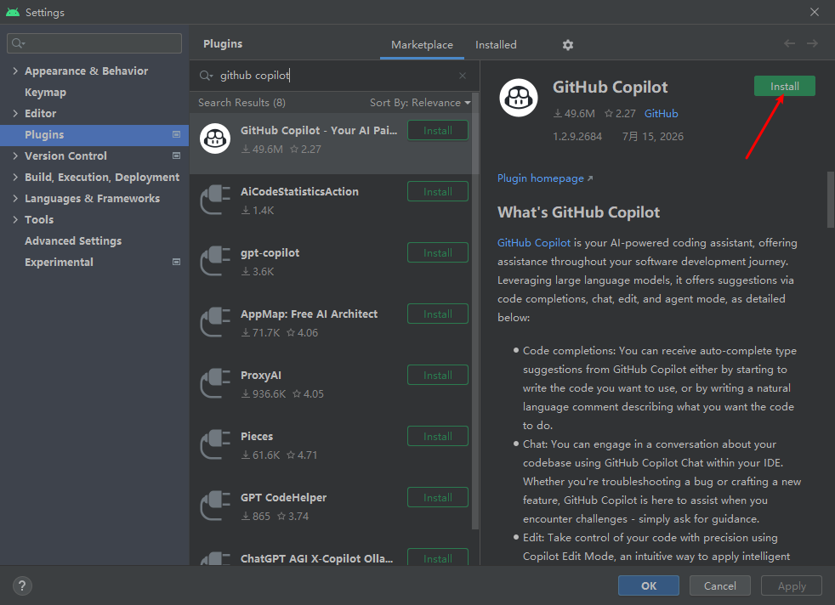Screen dimensions: 835x605
Task: Open plugin settings gear menu
Action: tap(568, 45)
